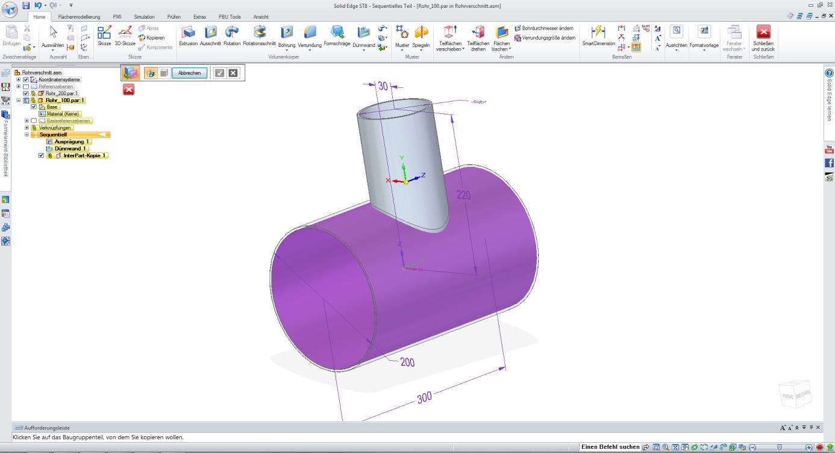The width and height of the screenshot is (835, 453).
Task: Check the Basisreferenzebenen checkbox
Action: [x=34, y=120]
